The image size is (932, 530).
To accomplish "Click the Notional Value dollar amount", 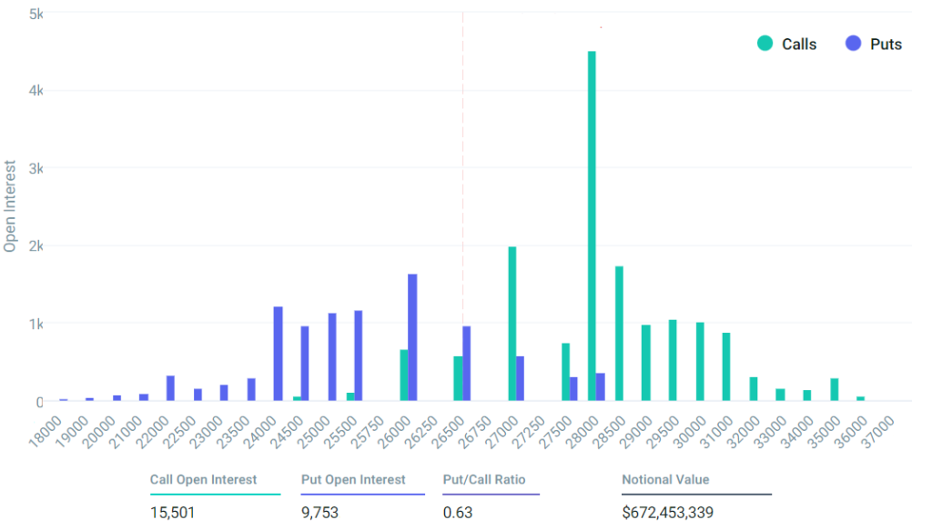I will [667, 513].
